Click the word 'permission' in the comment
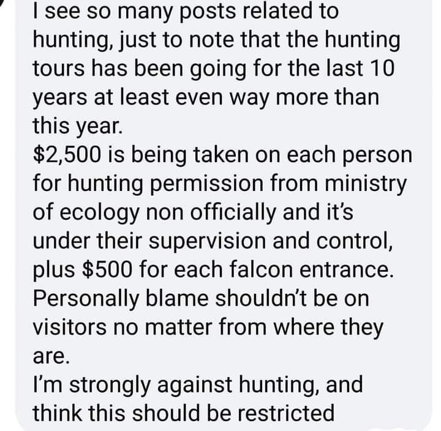Viewport: 441px width, 431px height. pos(207,184)
